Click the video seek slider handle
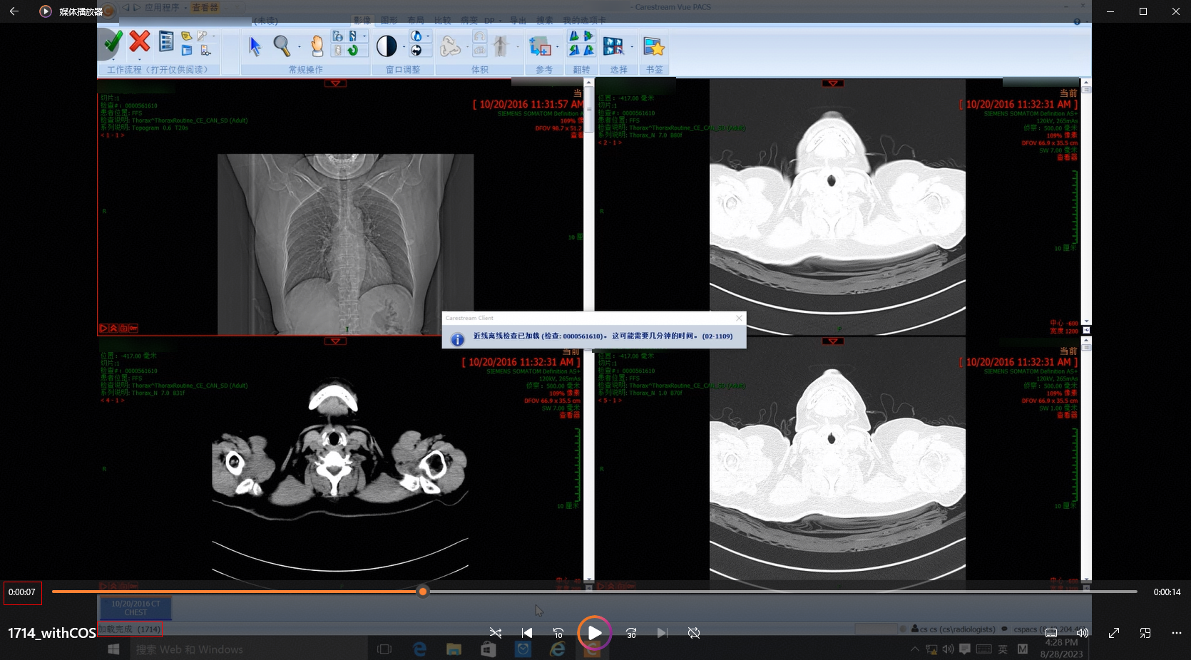The image size is (1191, 660). [423, 592]
